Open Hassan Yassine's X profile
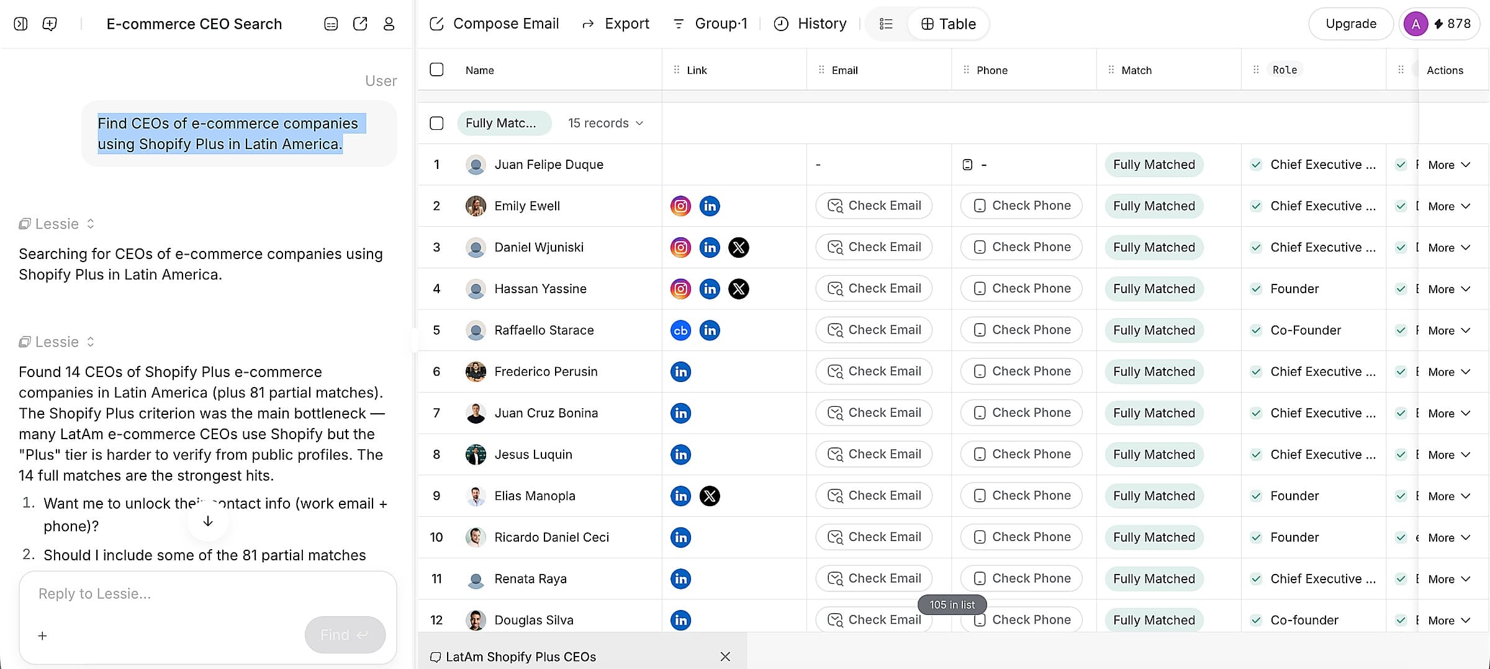Viewport: 1490px width, 669px height. click(x=738, y=289)
